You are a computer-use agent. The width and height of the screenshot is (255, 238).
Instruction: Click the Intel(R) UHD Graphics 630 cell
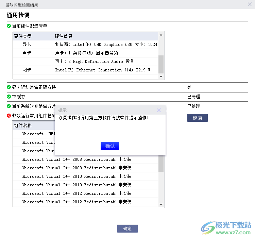(106, 45)
